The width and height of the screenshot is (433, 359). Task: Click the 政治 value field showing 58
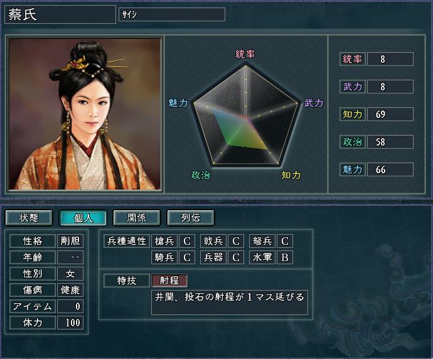click(x=390, y=142)
